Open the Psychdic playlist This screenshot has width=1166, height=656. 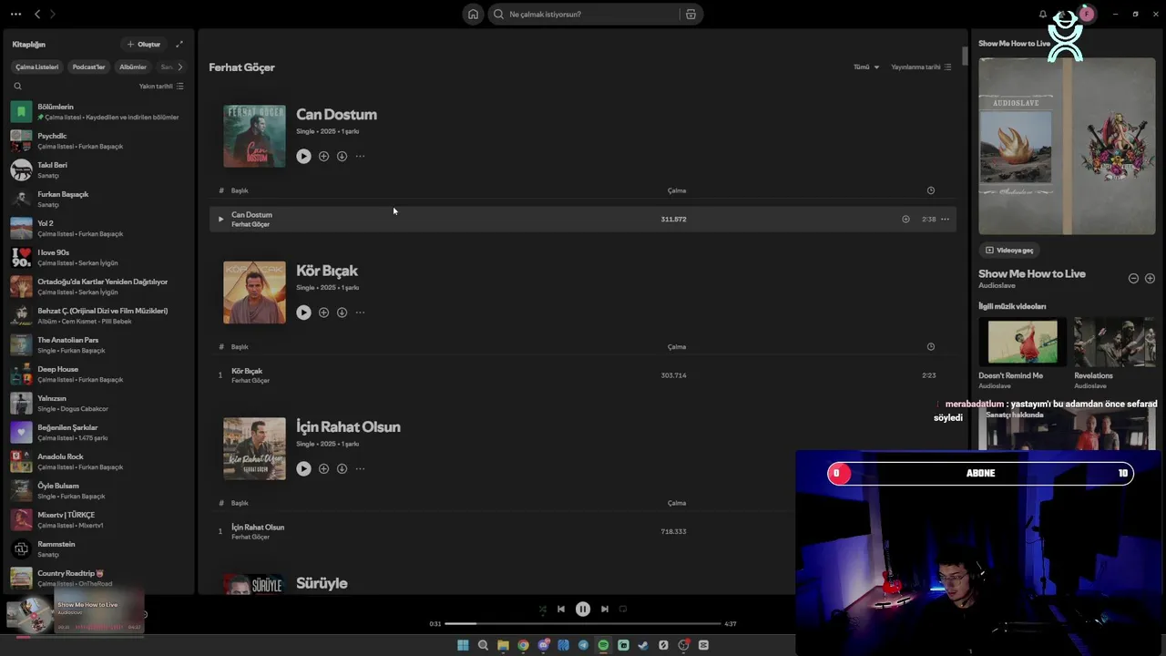click(98, 141)
